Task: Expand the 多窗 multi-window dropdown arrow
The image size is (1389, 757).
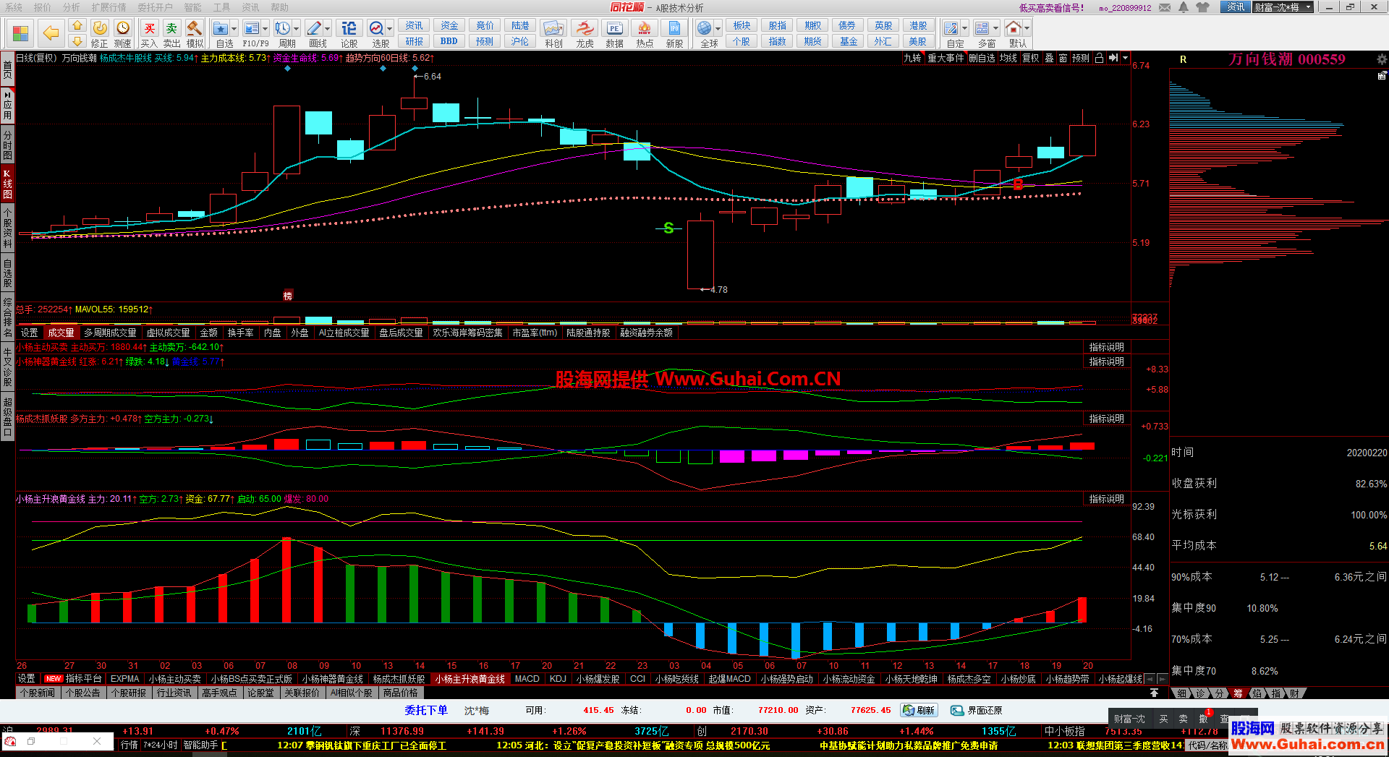Action: [x=996, y=29]
